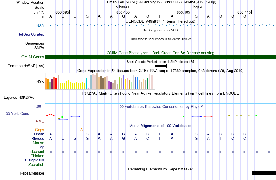Image resolution: width=276 pixels, height=180 pixels.
Task: Click the 856,400 position tick label
Action: tap(123, 12)
